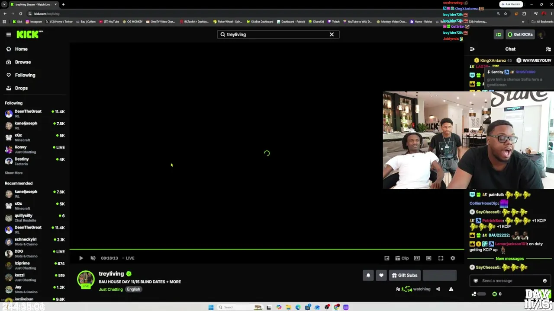This screenshot has width=554, height=311.
Task: Open the Picker Wheel bookmark
Action: tap(228, 22)
